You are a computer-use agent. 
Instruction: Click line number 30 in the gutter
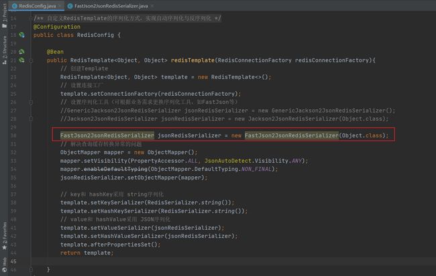click(13, 135)
